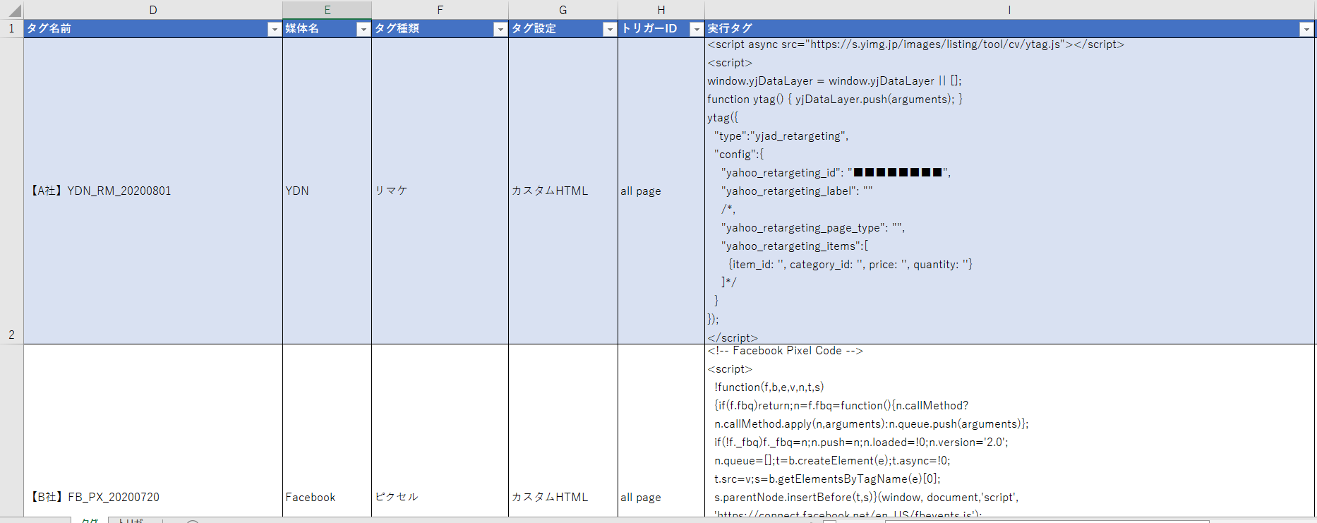Select all page cell in YDN row
Screen dimensions: 1317x523
661,191
